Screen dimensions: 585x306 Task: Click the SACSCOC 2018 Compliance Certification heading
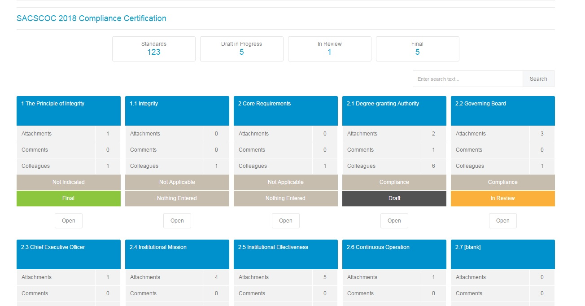coord(92,18)
